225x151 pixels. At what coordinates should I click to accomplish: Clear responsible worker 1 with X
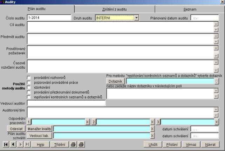(x=88, y=122)
